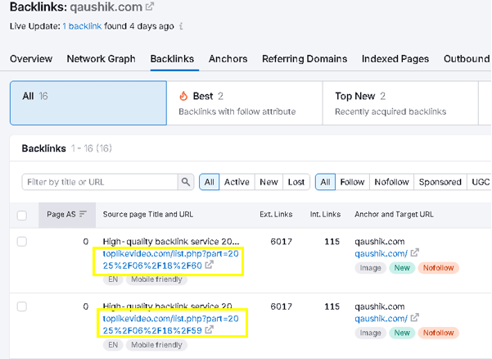The height and width of the screenshot is (359, 492).
Task: Filter backlinks by New status
Action: click(x=269, y=182)
